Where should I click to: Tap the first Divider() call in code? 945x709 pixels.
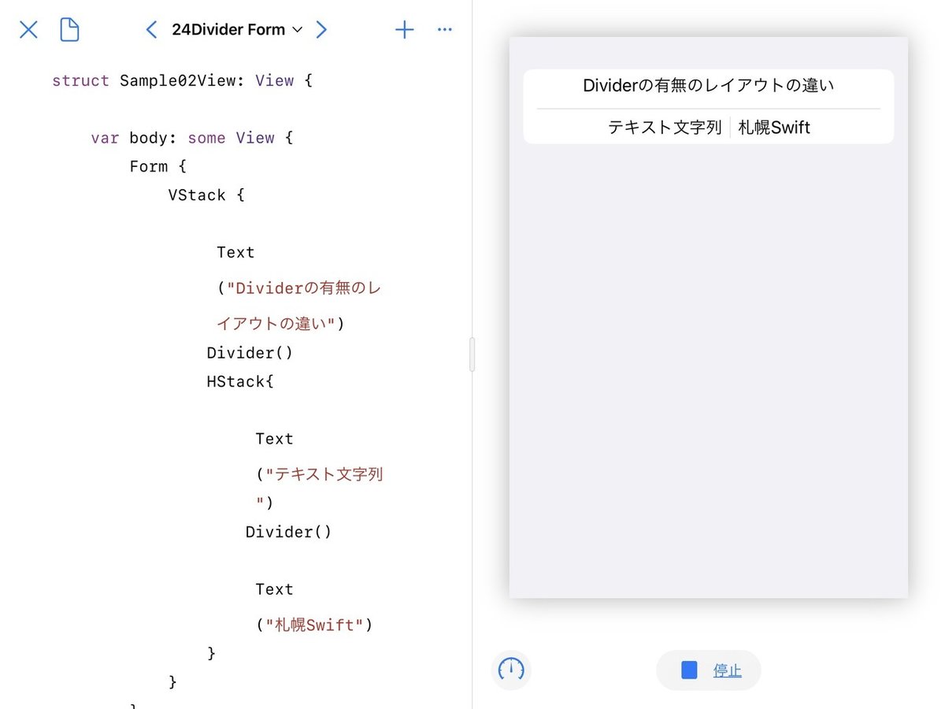click(250, 352)
